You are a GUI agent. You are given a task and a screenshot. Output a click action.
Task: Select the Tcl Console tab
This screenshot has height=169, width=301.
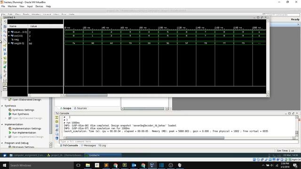tap(69, 146)
